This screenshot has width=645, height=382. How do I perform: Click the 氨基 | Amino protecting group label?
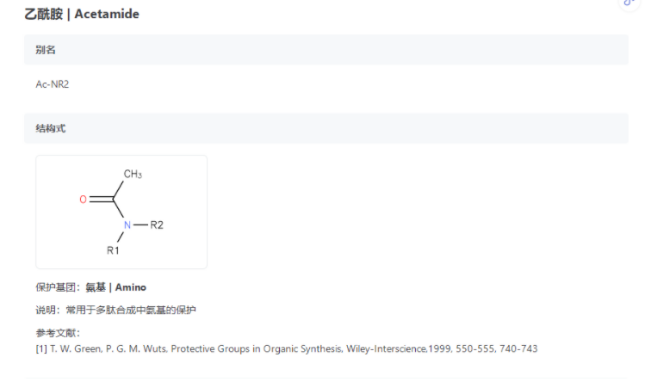(x=115, y=287)
